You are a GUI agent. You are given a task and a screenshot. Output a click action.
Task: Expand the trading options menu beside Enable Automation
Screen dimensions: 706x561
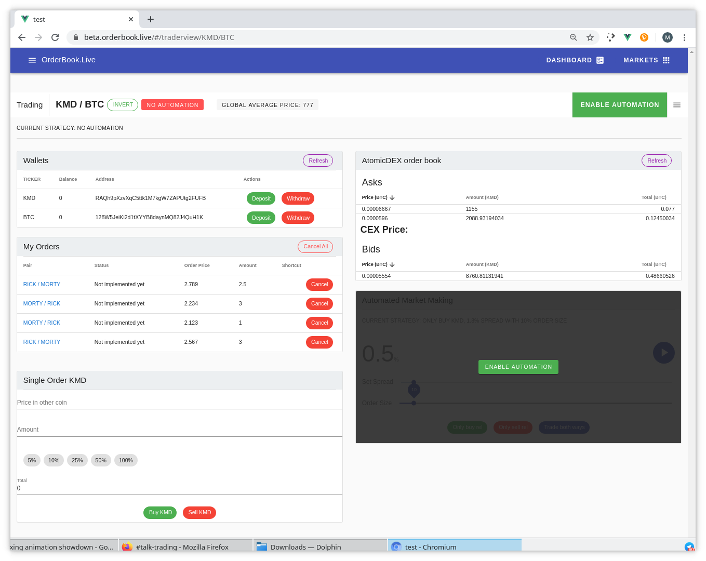(x=676, y=105)
